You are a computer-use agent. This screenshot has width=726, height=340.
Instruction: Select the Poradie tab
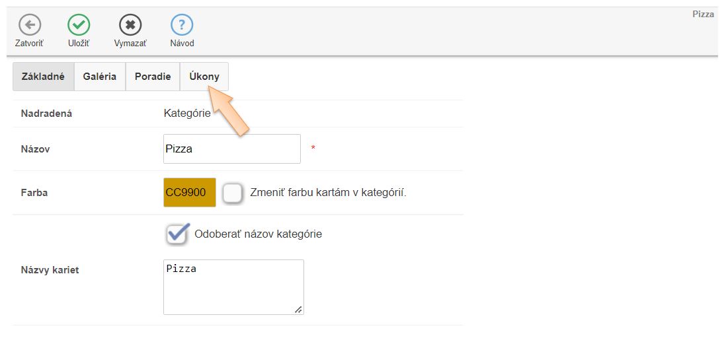pos(153,77)
